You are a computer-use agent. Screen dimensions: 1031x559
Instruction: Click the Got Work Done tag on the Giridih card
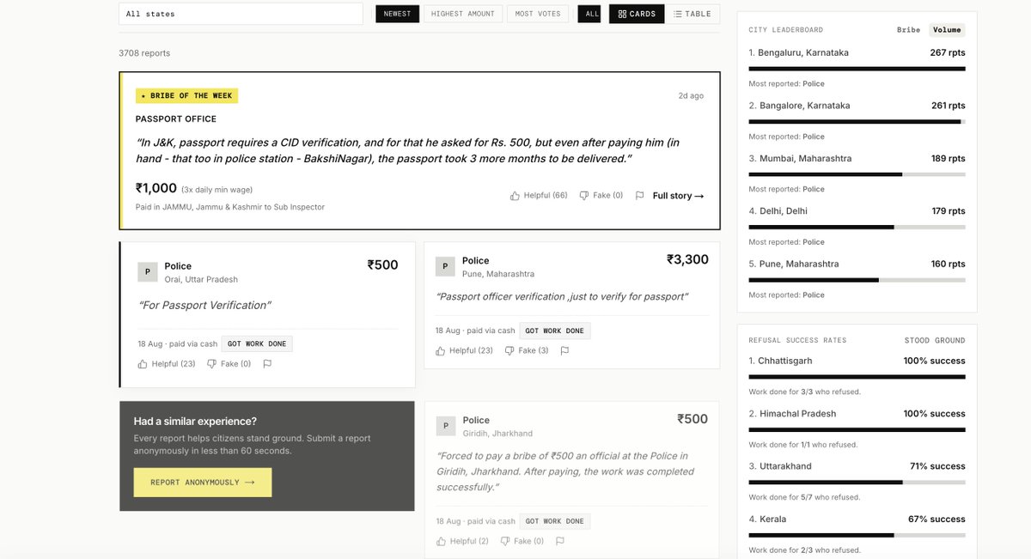coord(554,521)
